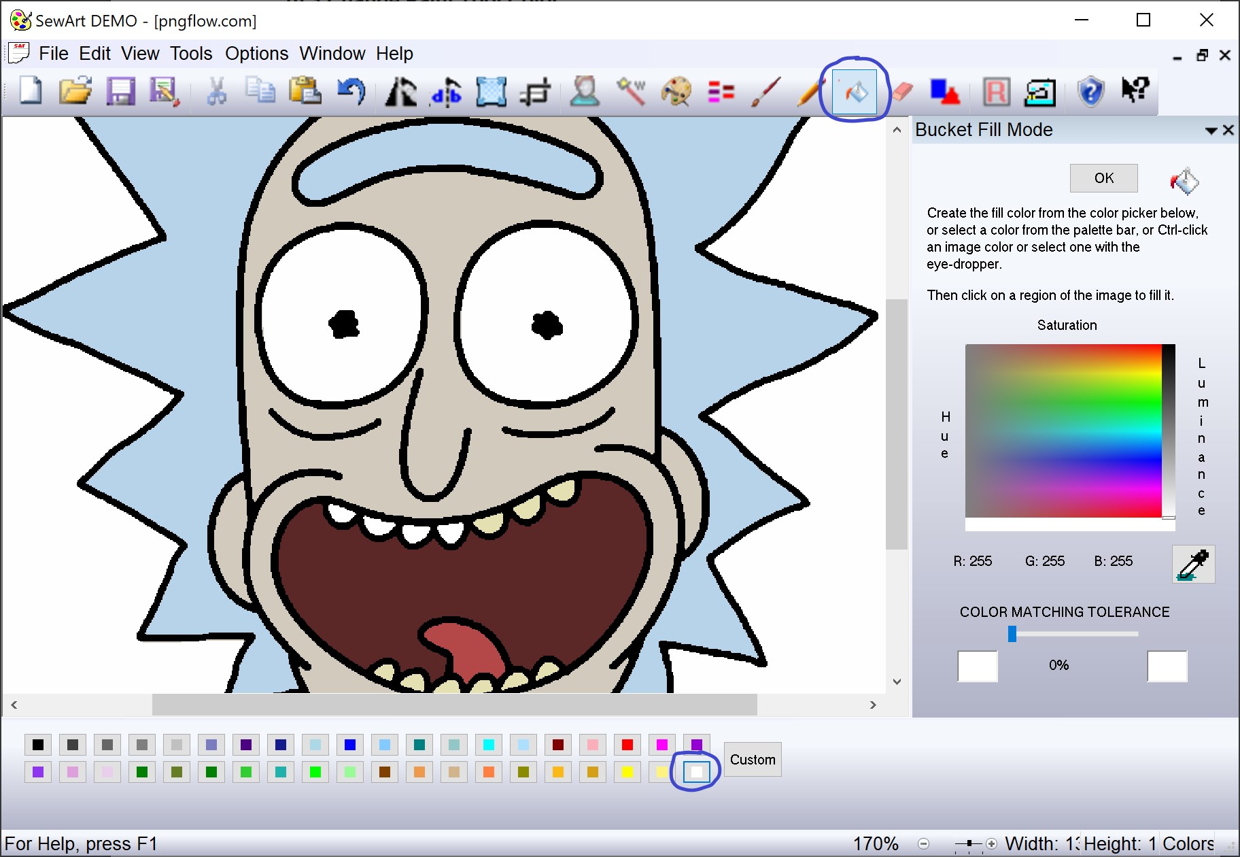Choose the cyan palette swatch
This screenshot has width=1240, height=857.
pyautogui.click(x=489, y=745)
